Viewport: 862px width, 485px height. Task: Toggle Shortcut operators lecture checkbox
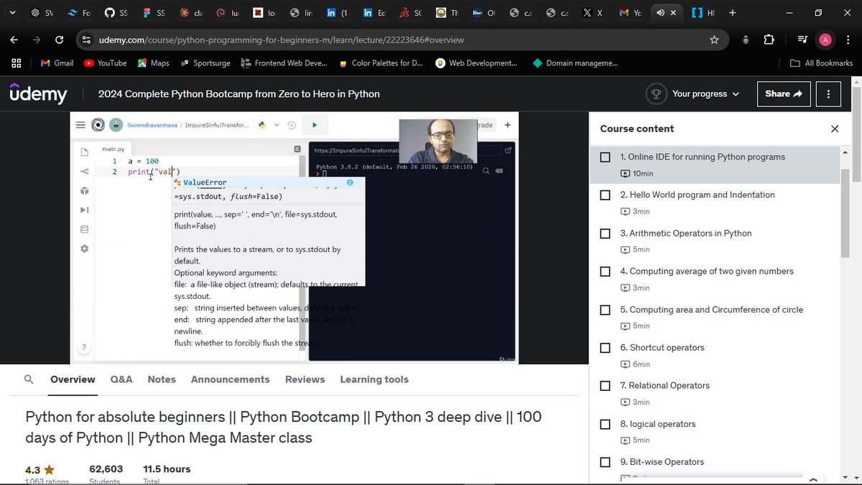point(605,348)
